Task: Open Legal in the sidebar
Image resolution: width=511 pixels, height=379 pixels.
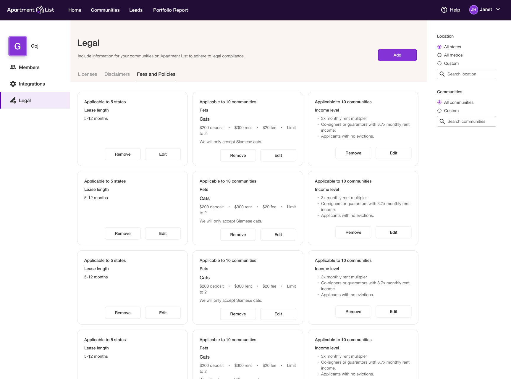Action: [x=35, y=100]
